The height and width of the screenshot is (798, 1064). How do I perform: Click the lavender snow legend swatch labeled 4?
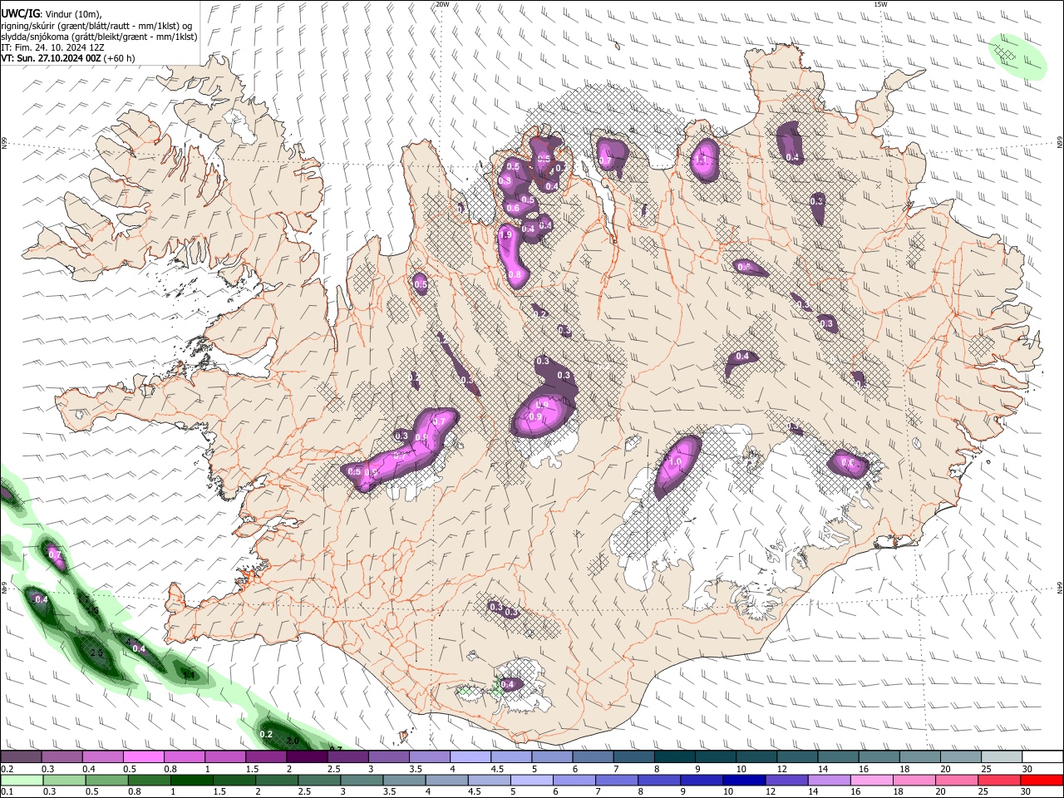point(470,757)
